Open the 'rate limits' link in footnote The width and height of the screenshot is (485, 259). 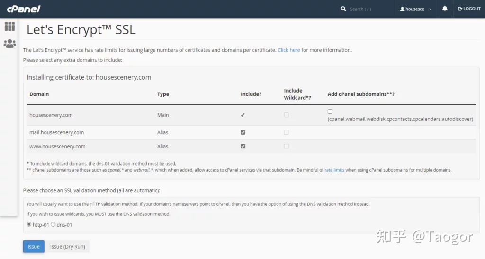coord(334,170)
